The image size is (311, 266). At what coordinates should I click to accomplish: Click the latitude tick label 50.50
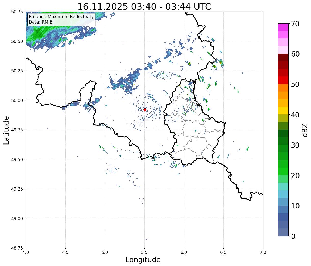pyautogui.click(x=17, y=41)
